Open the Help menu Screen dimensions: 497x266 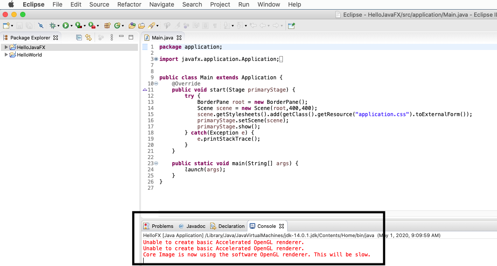coord(294,4)
